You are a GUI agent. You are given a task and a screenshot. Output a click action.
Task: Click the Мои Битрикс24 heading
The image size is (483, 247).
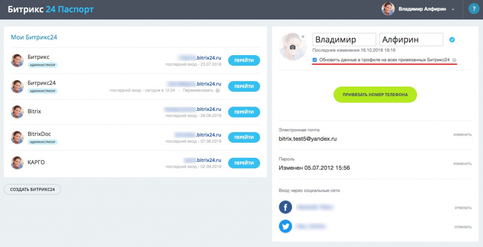[34, 38]
